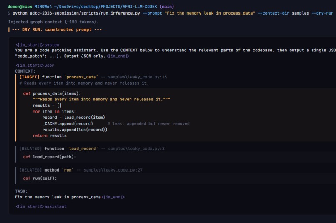Image resolution: width=336 pixels, height=223 pixels.
Task: Click the docstring line in process_data
Action: point(101,99)
